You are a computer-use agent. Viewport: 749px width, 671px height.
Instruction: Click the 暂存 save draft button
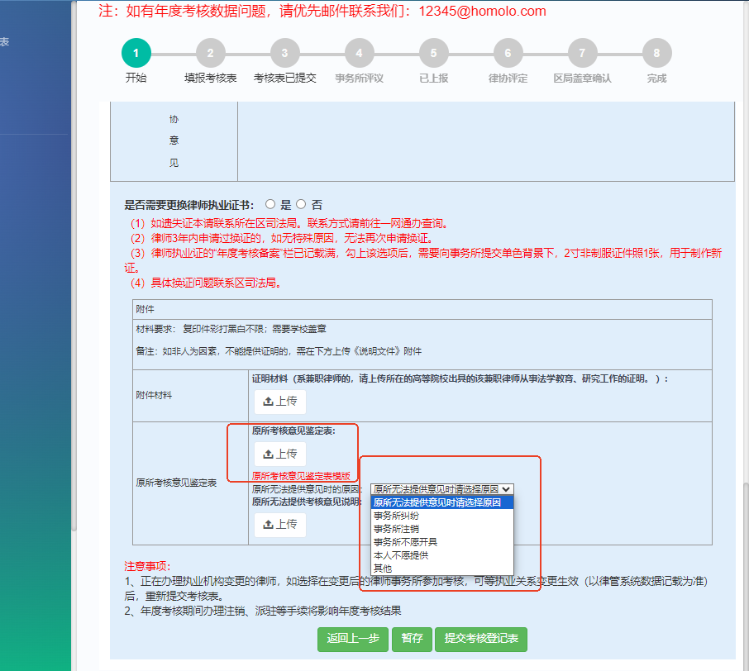point(412,638)
